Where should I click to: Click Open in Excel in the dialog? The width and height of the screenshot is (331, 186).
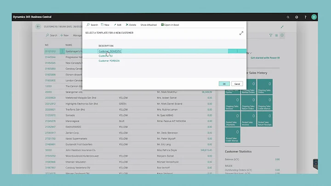coord(170,25)
